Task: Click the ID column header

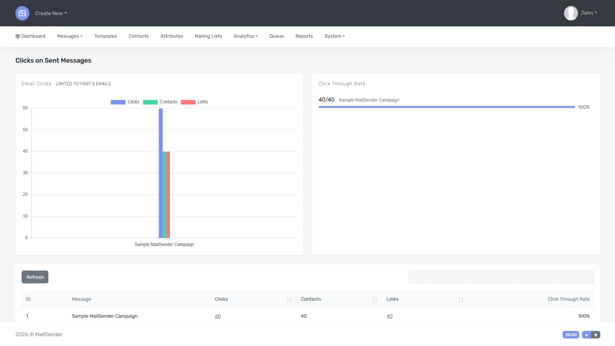Action: [28, 299]
